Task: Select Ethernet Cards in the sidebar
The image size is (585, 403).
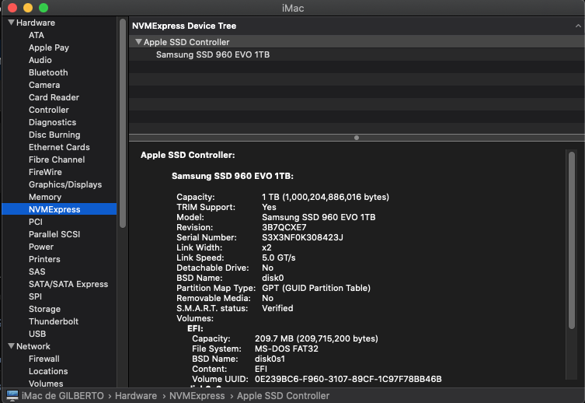Action: click(59, 147)
